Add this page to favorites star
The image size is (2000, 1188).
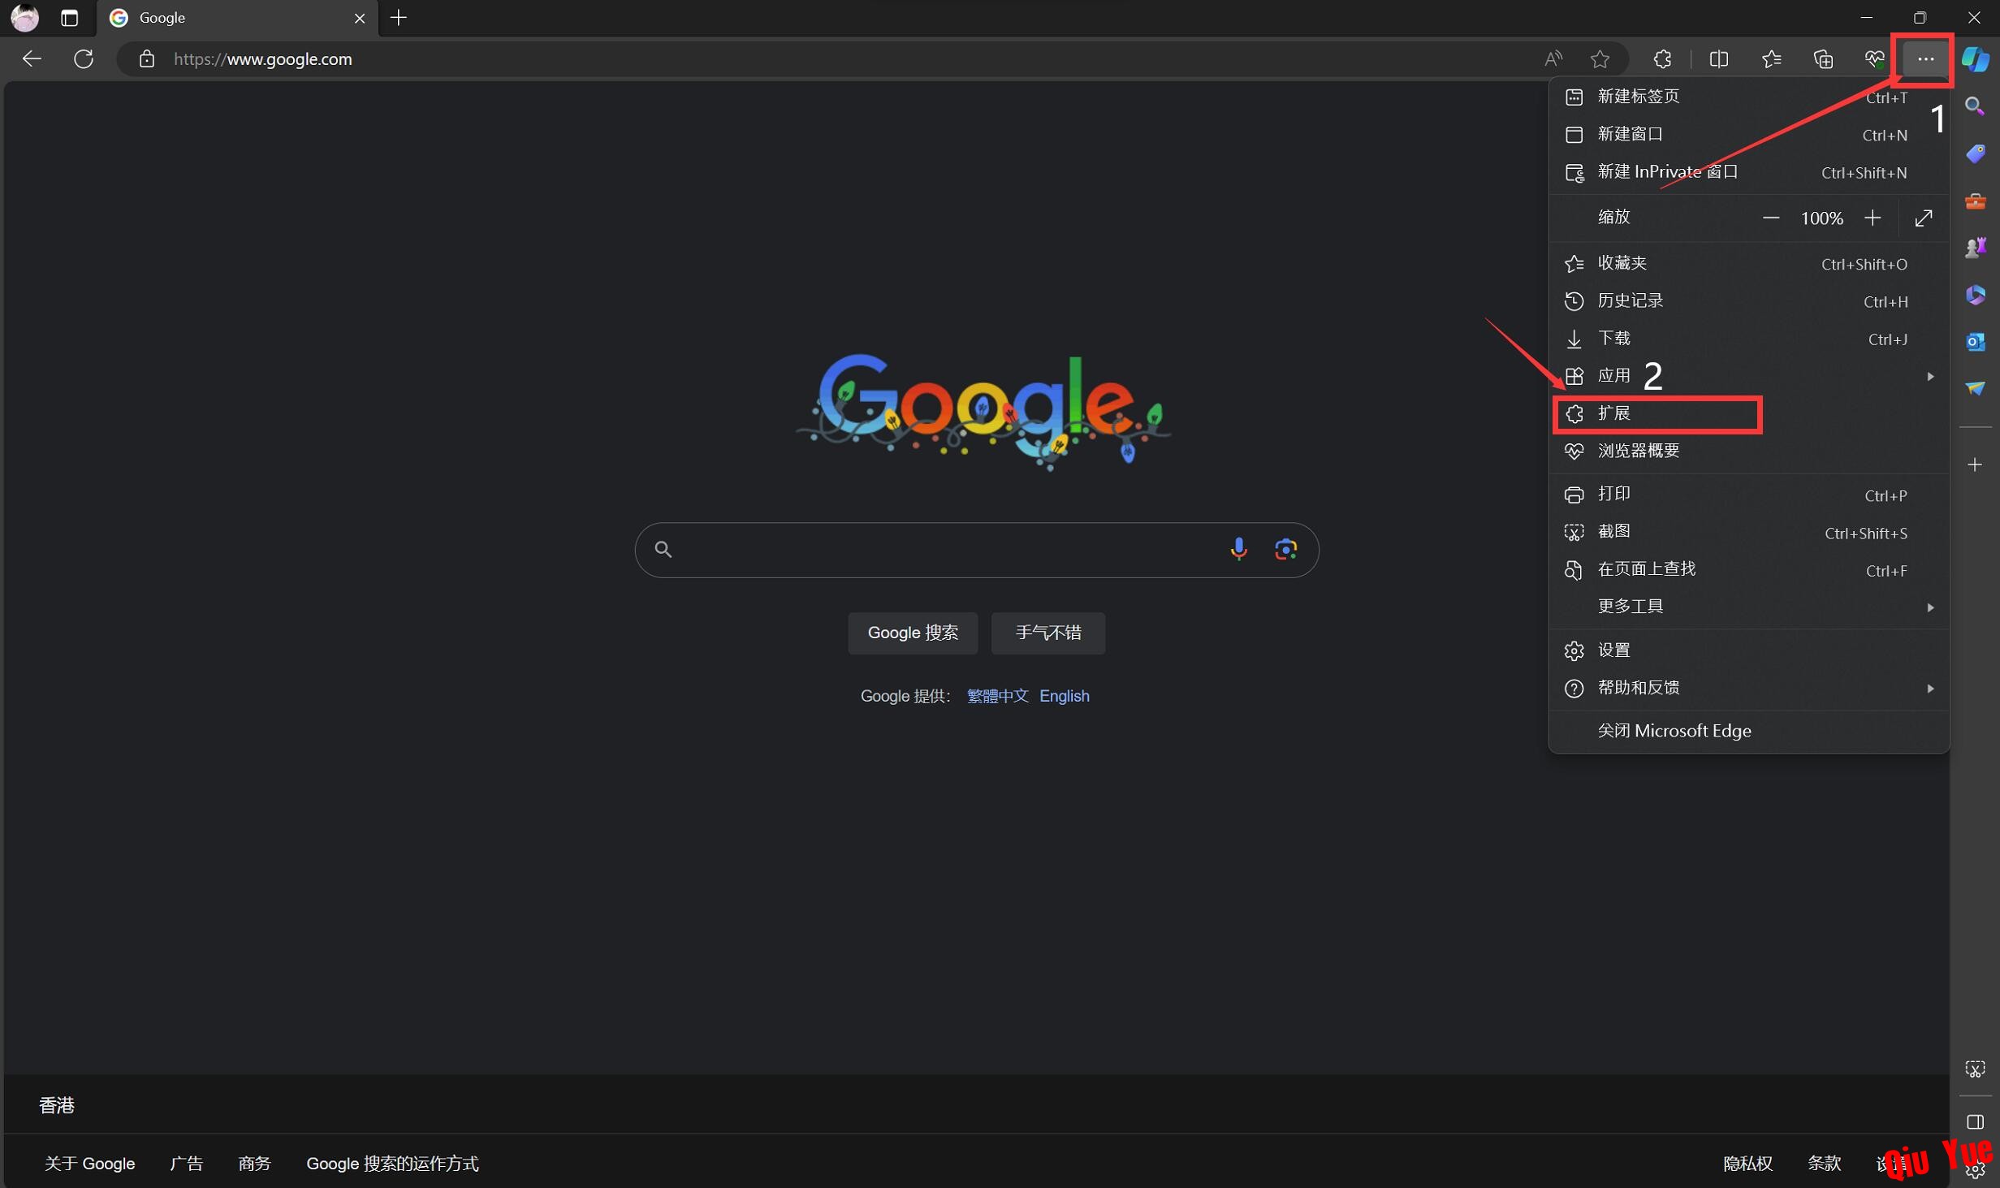[x=1600, y=58]
